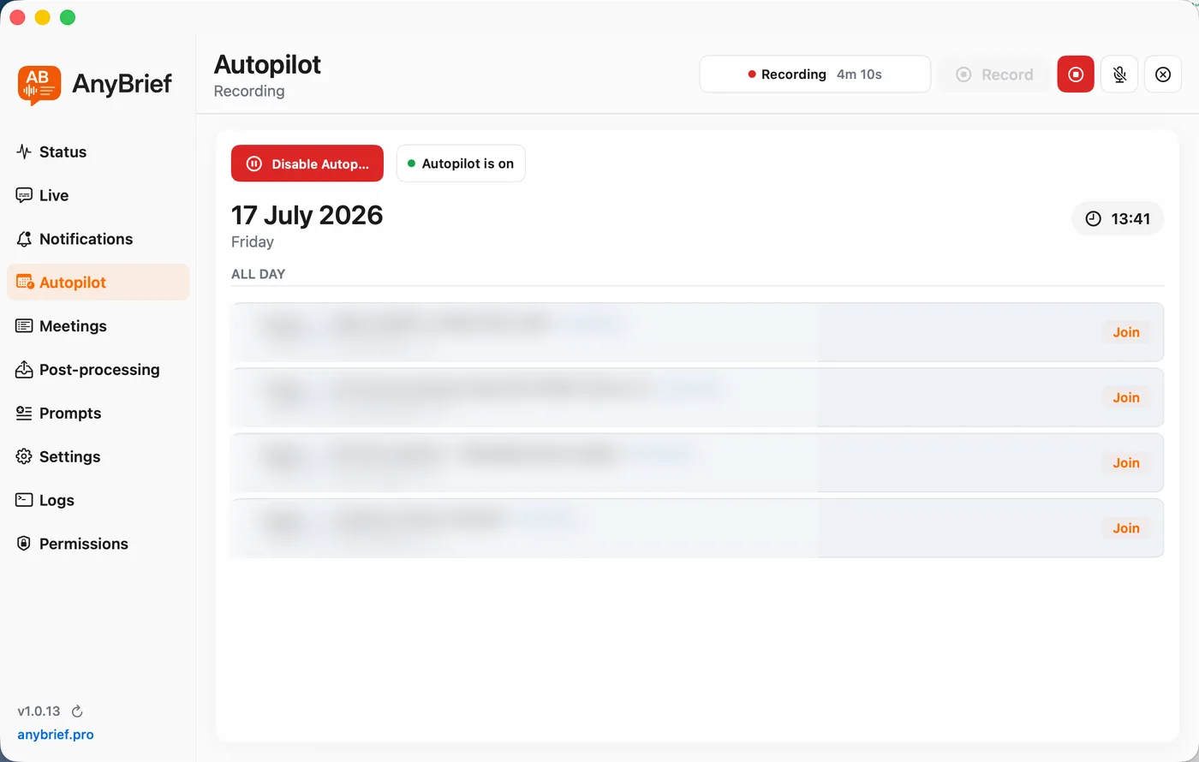The width and height of the screenshot is (1199, 762).
Task: Click the AnyBrief logo icon
Action: click(x=39, y=85)
